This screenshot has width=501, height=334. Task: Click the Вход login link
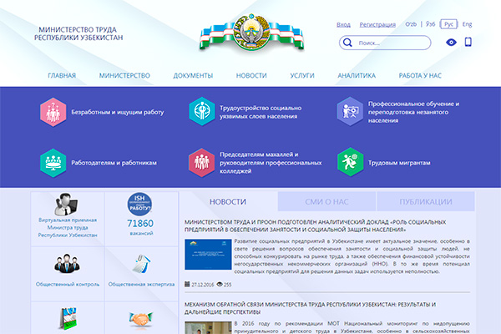[x=343, y=24]
